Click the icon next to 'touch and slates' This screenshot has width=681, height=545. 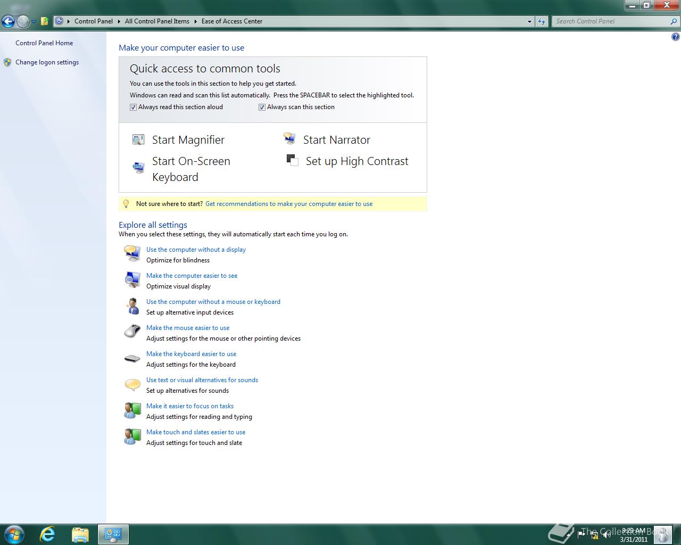[x=132, y=436]
